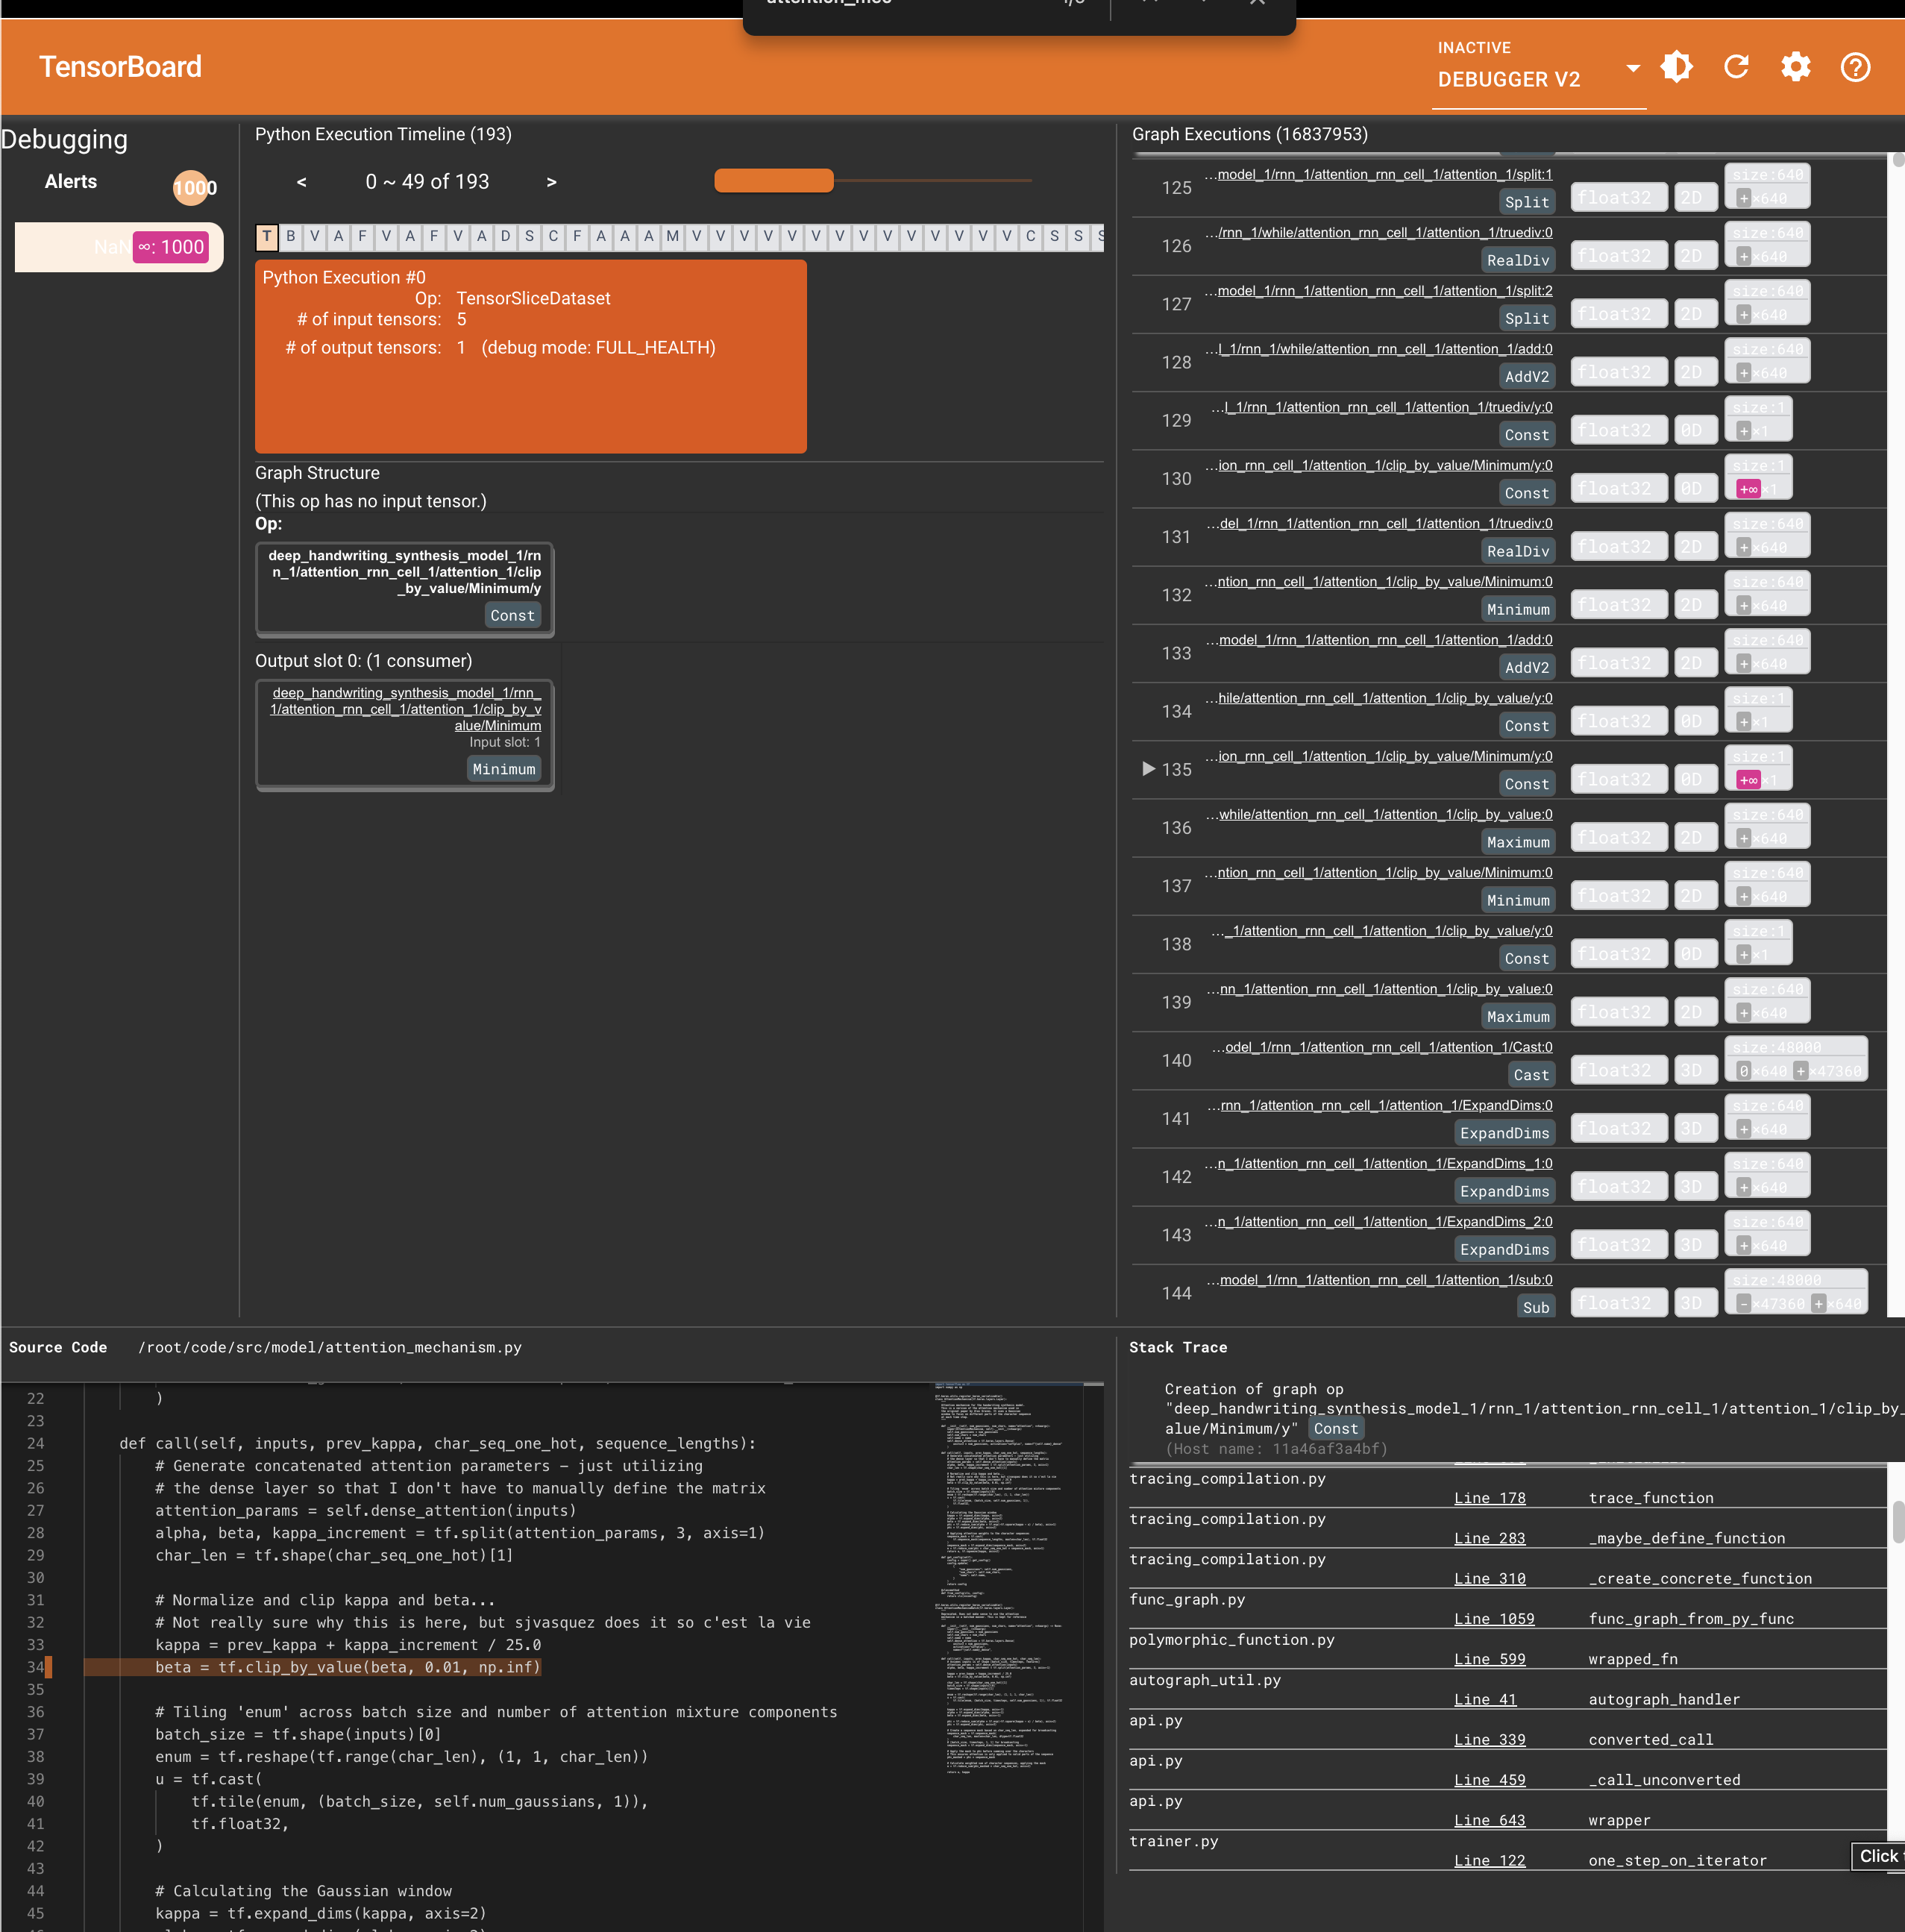Screen dimensions: 1905x1932
Task: Go to the next execution timeline page
Action: (551, 182)
